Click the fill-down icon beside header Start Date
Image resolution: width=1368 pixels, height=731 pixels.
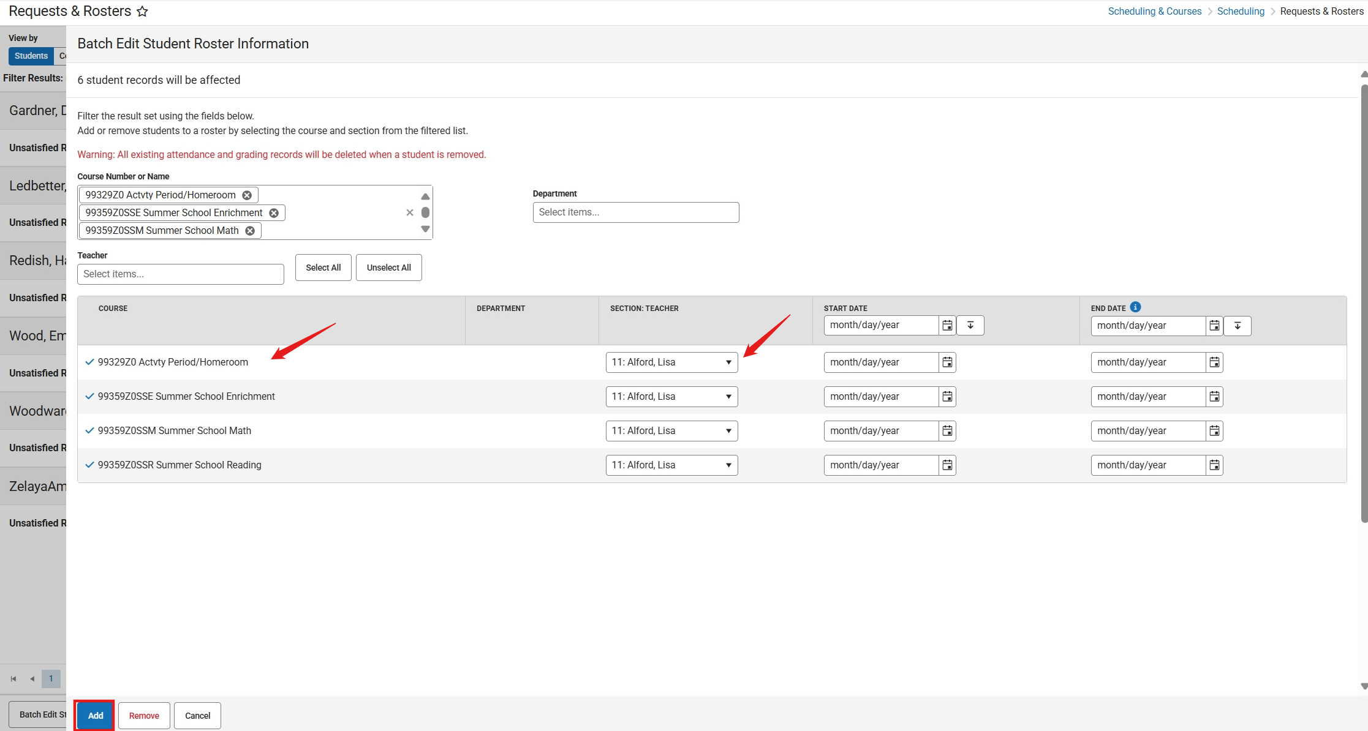970,325
